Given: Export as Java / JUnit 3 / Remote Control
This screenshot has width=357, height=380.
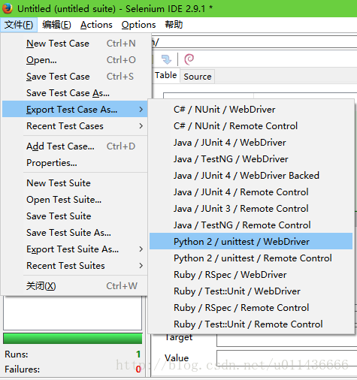Looking at the screenshot, I should (251, 209).
